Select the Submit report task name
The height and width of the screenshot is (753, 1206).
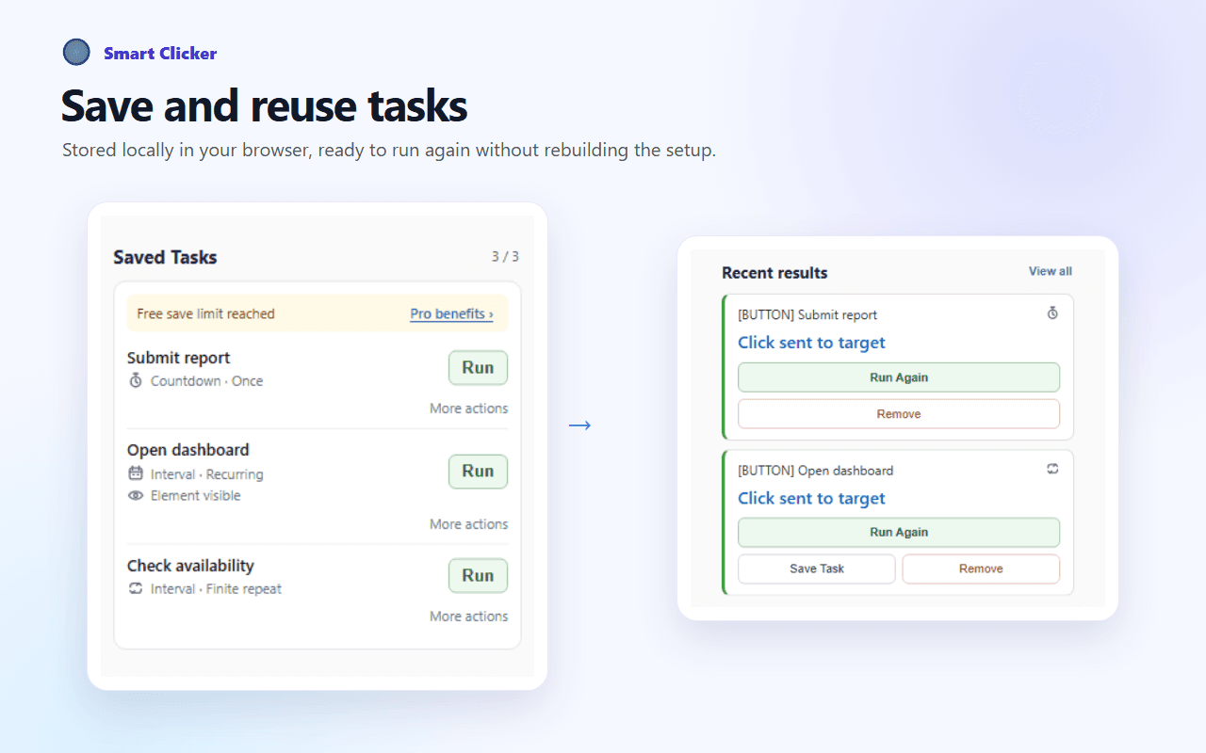178,358
